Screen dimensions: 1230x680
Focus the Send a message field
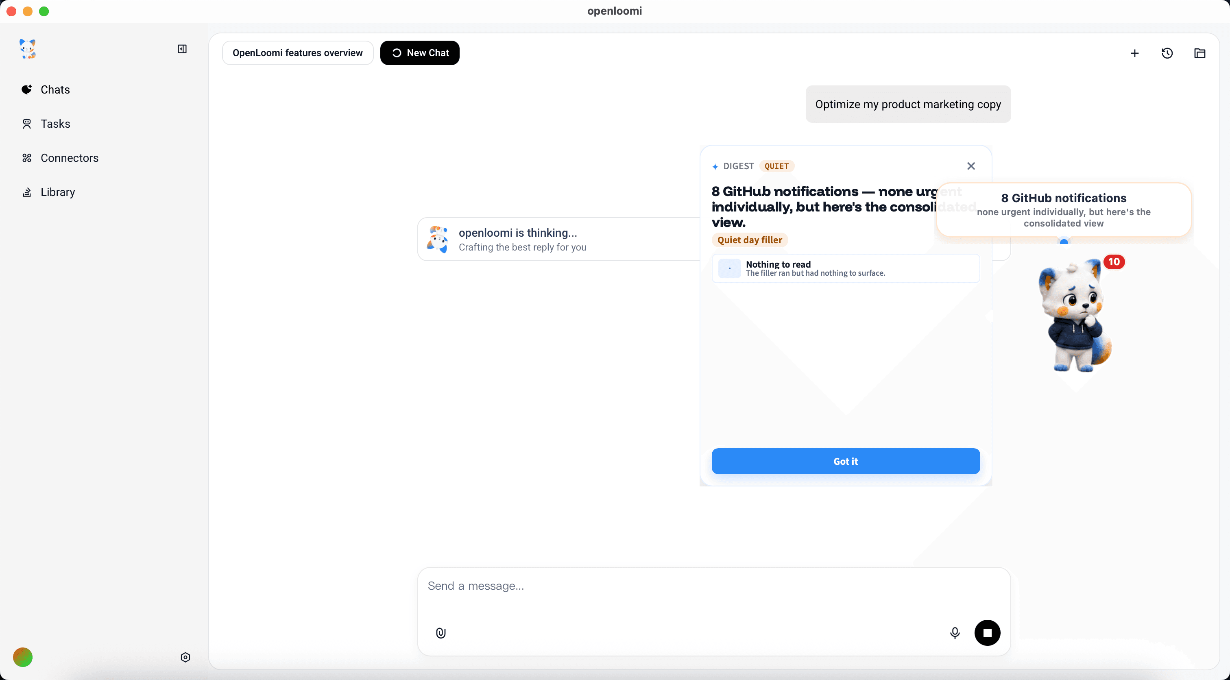tap(713, 586)
